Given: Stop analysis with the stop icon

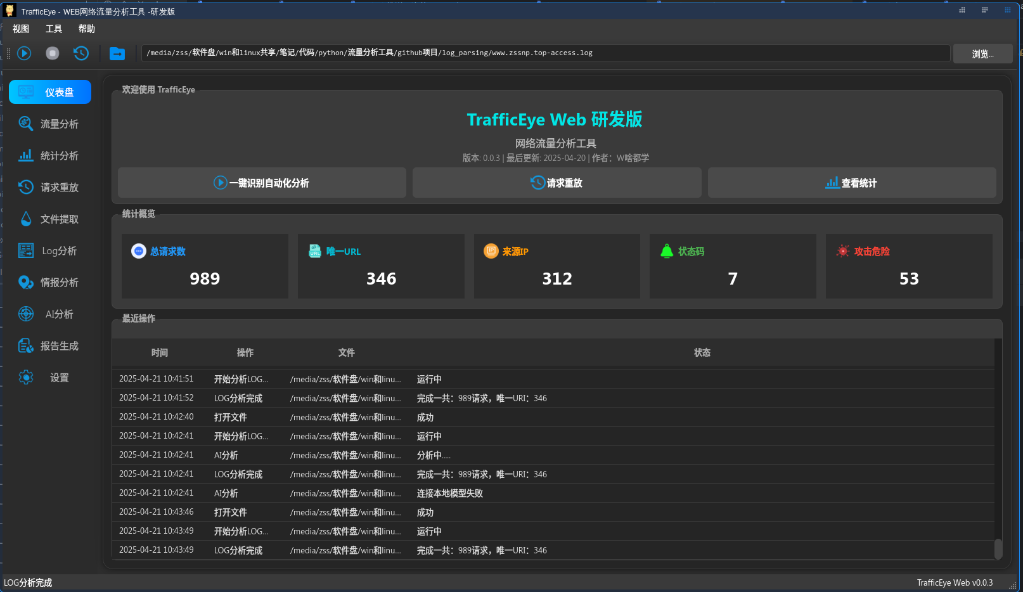Looking at the screenshot, I should (52, 53).
